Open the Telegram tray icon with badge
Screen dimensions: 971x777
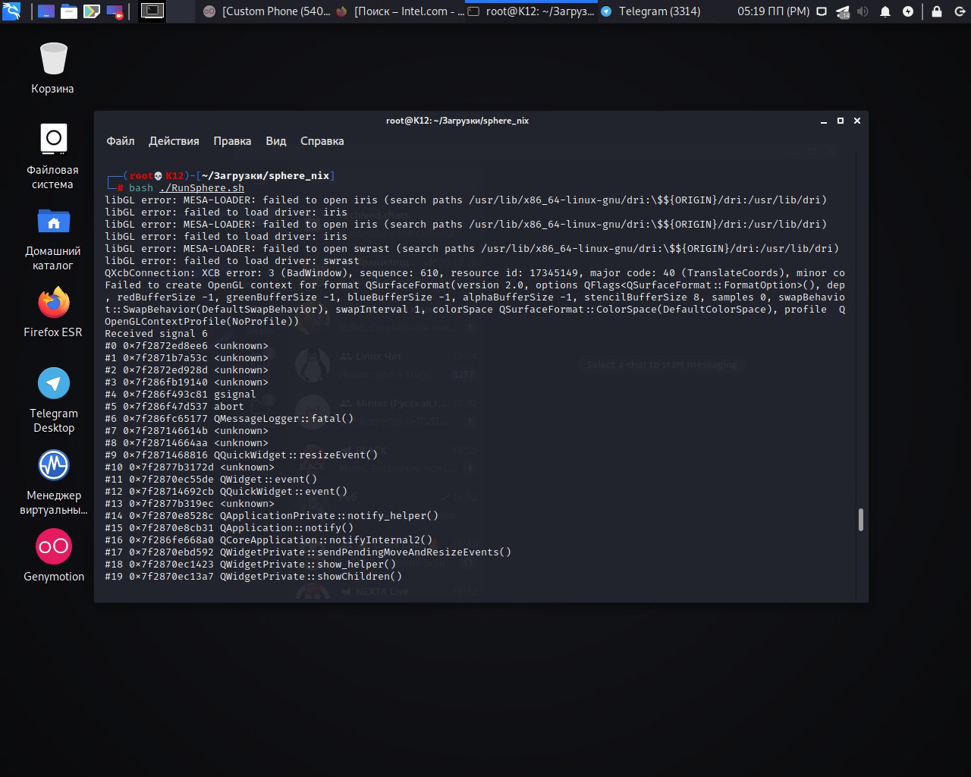(x=844, y=11)
